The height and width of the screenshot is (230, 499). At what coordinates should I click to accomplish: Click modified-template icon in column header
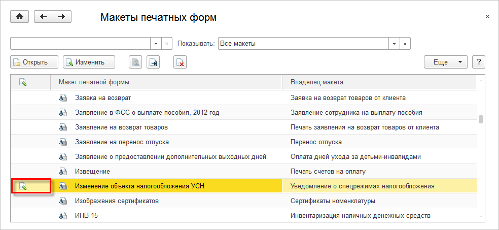pyautogui.click(x=23, y=83)
